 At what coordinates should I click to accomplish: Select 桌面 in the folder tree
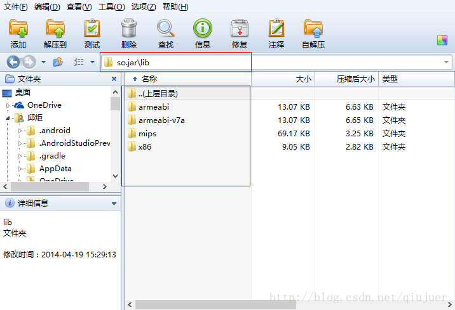[23, 93]
